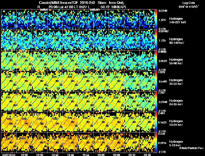The width and height of the screenshot is (205, 156).
Task: Click the 'Ions Only' text in the header
Action: [117, 3]
